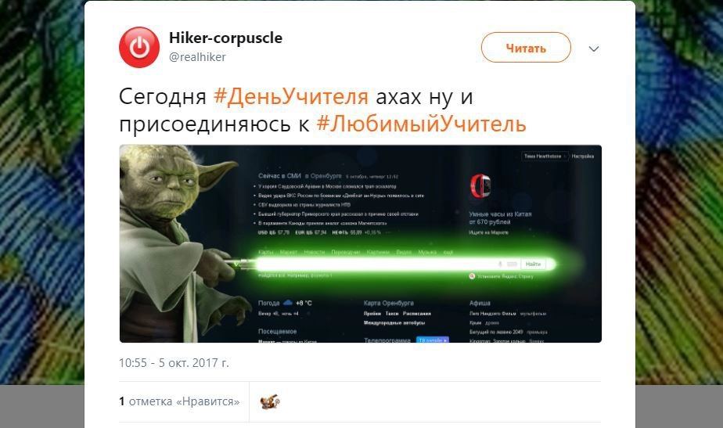This screenshot has width=723, height=428.
Task: Open the Тема Hearthstone theme selector
Action: (545, 156)
